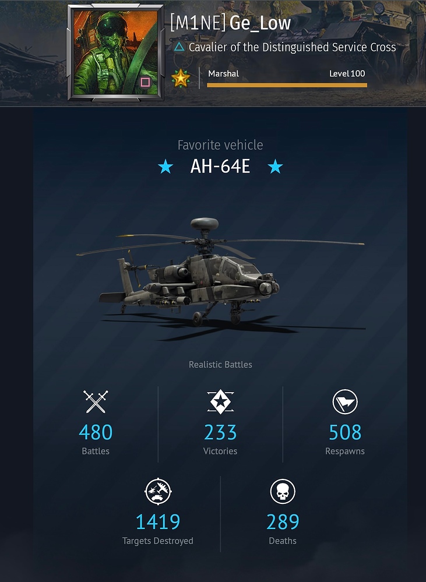
Task: Click the gold Marshal rank star icon
Action: coord(181,78)
